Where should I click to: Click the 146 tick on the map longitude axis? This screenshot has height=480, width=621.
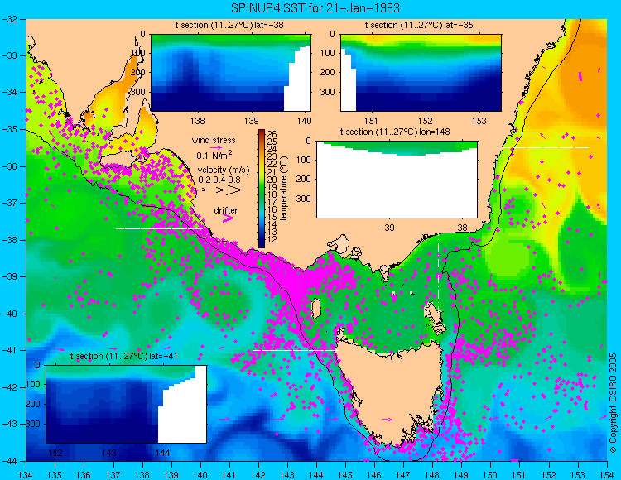374,474
